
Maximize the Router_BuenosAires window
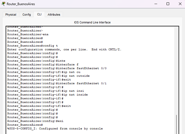168,4
